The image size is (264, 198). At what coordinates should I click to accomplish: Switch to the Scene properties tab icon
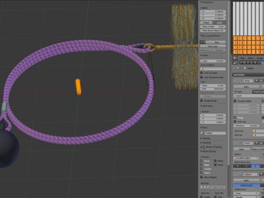[x=248, y=63]
